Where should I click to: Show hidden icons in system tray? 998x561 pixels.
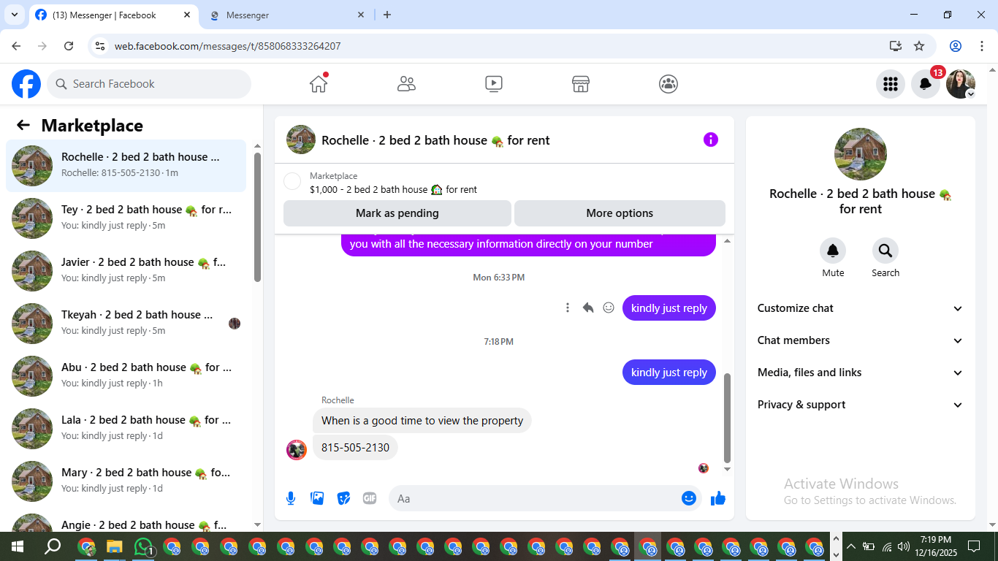coord(850,546)
